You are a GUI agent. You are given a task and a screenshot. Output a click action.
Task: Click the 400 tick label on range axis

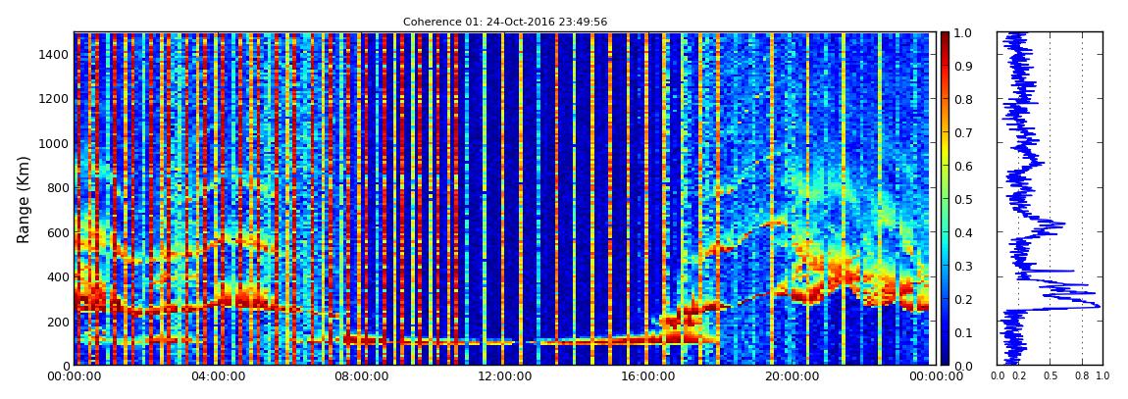pos(56,276)
